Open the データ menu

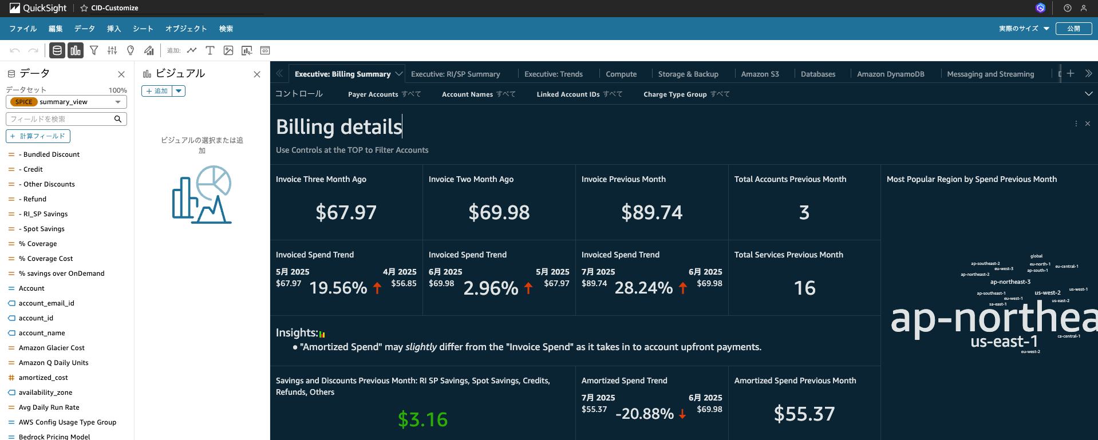[x=85, y=29]
